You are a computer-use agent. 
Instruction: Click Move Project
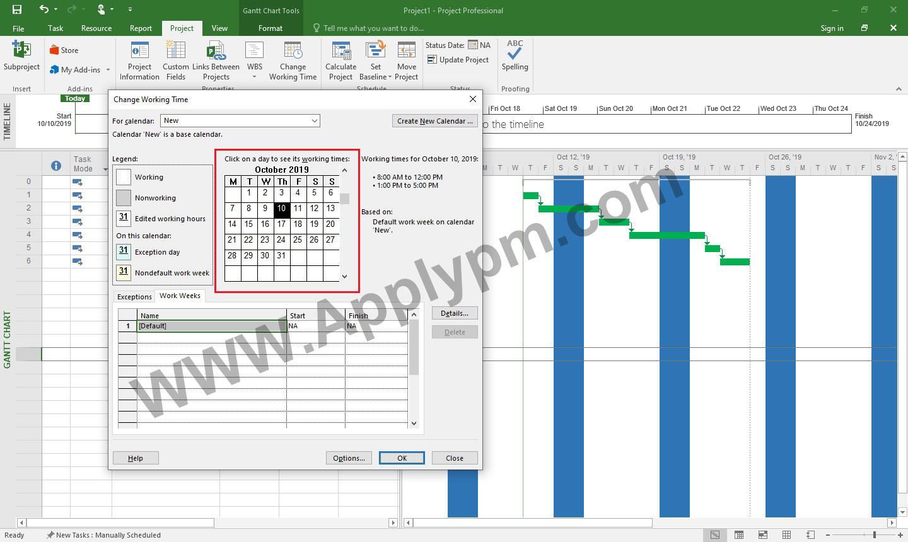click(406, 61)
